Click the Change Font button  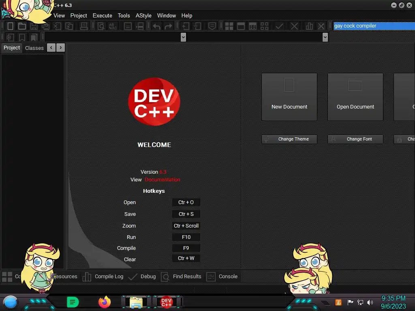(355, 139)
